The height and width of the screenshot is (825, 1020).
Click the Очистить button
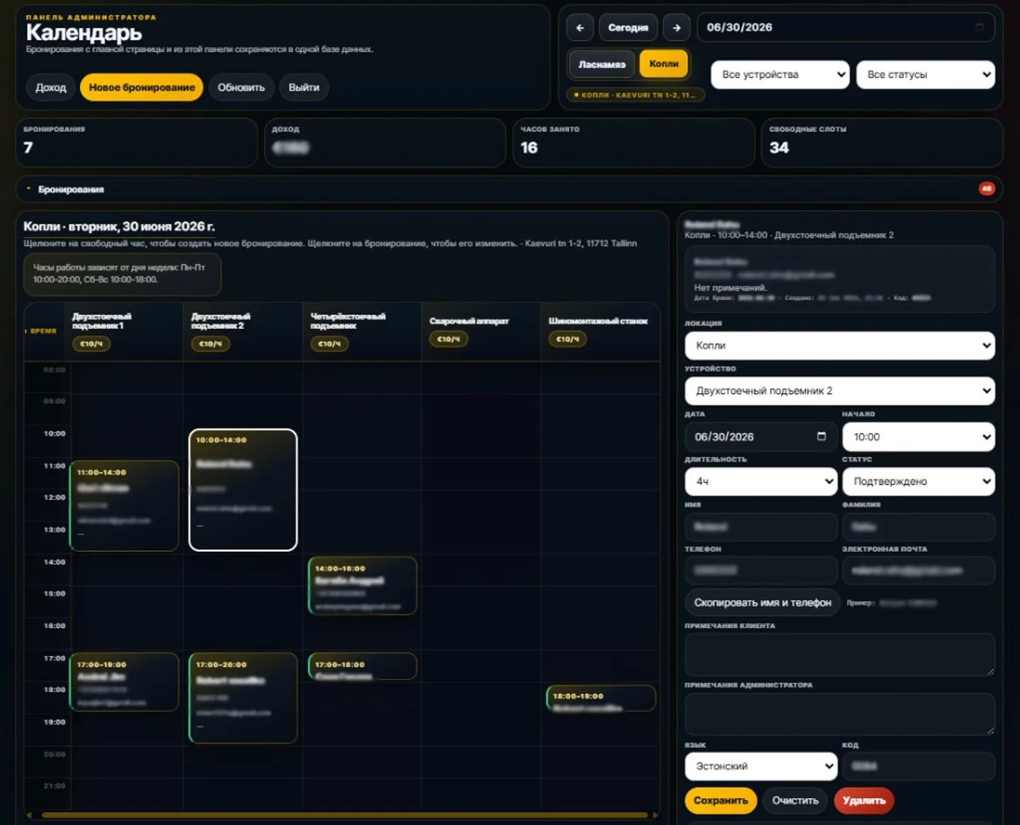pos(795,801)
